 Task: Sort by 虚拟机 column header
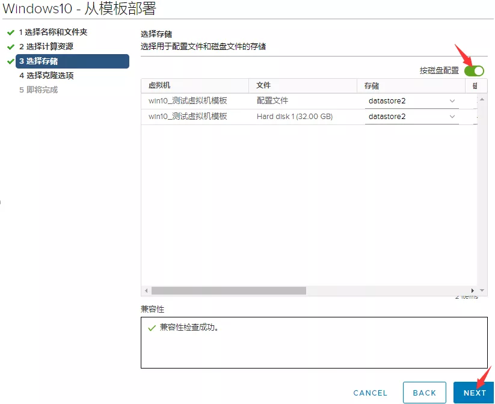pos(159,86)
